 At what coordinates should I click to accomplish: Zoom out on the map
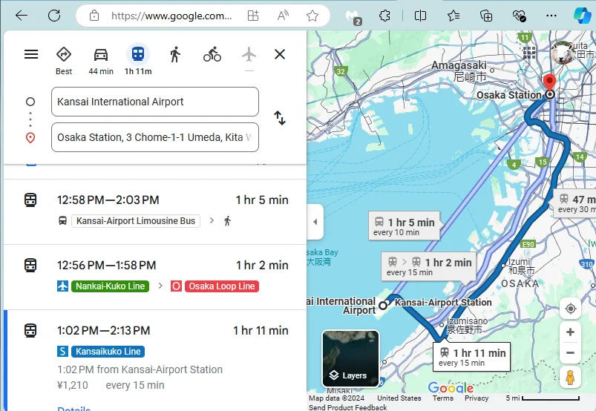[x=570, y=353]
